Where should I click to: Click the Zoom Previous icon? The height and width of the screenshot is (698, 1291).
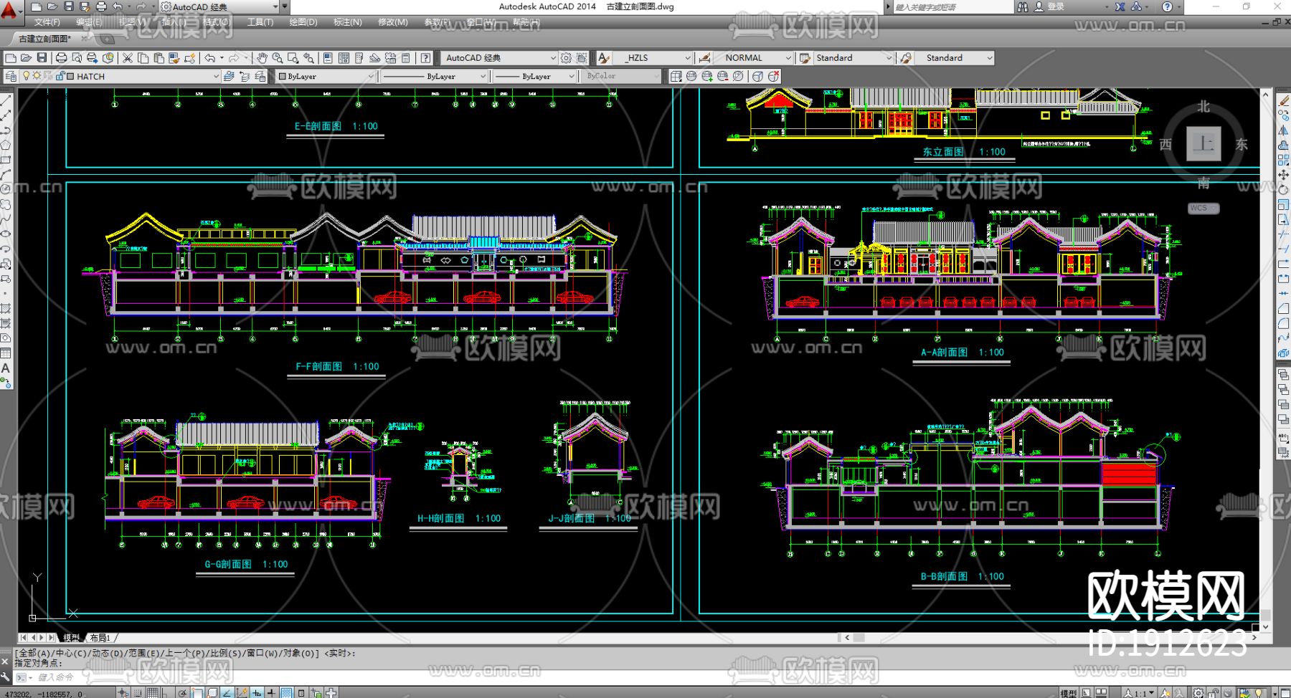coord(308,58)
